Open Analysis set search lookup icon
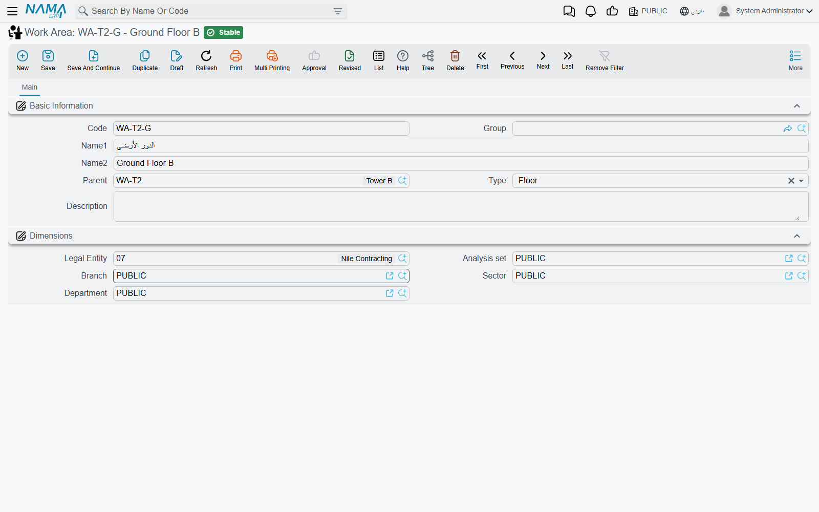The height and width of the screenshot is (512, 819). 802,259
